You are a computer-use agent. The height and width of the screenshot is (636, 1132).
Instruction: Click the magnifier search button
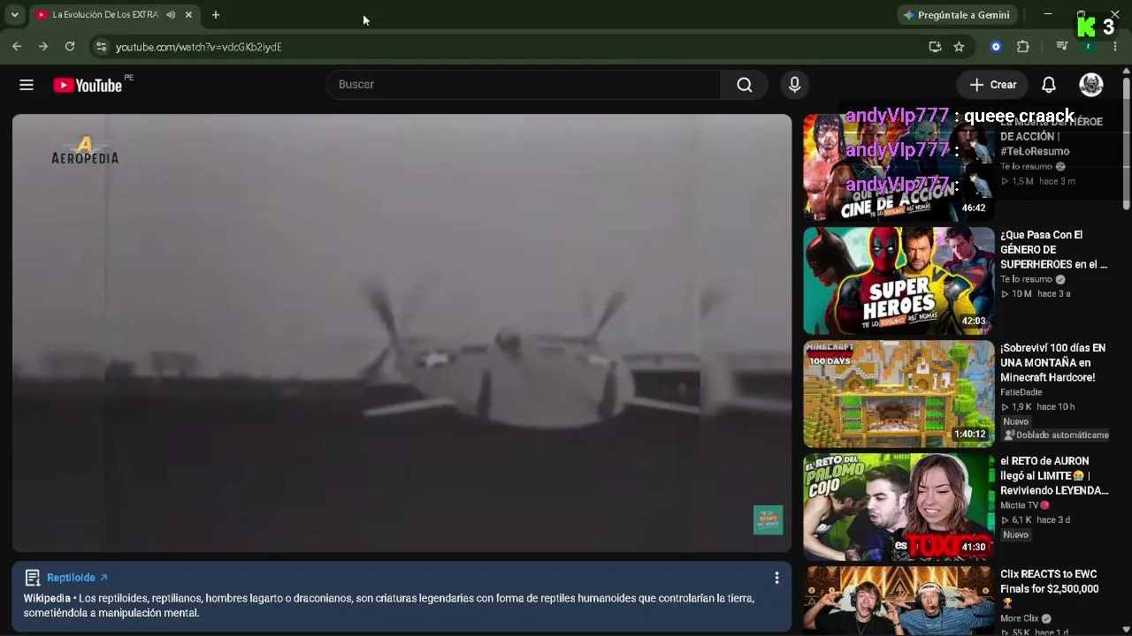tap(745, 85)
